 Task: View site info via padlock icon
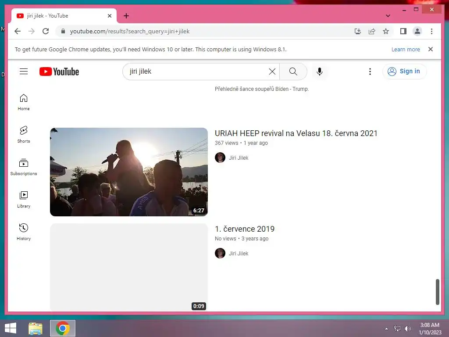point(63,31)
